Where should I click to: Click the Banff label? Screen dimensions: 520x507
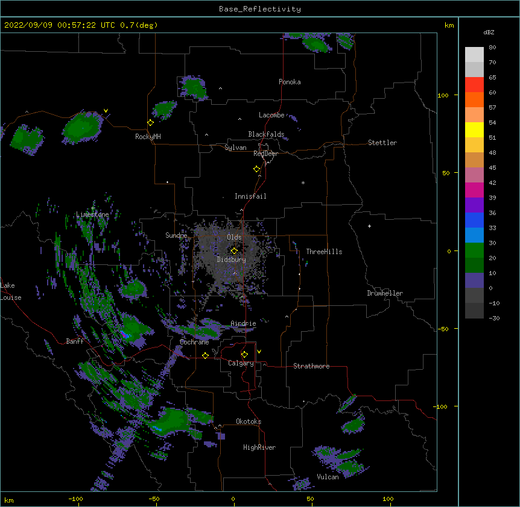tap(75, 341)
